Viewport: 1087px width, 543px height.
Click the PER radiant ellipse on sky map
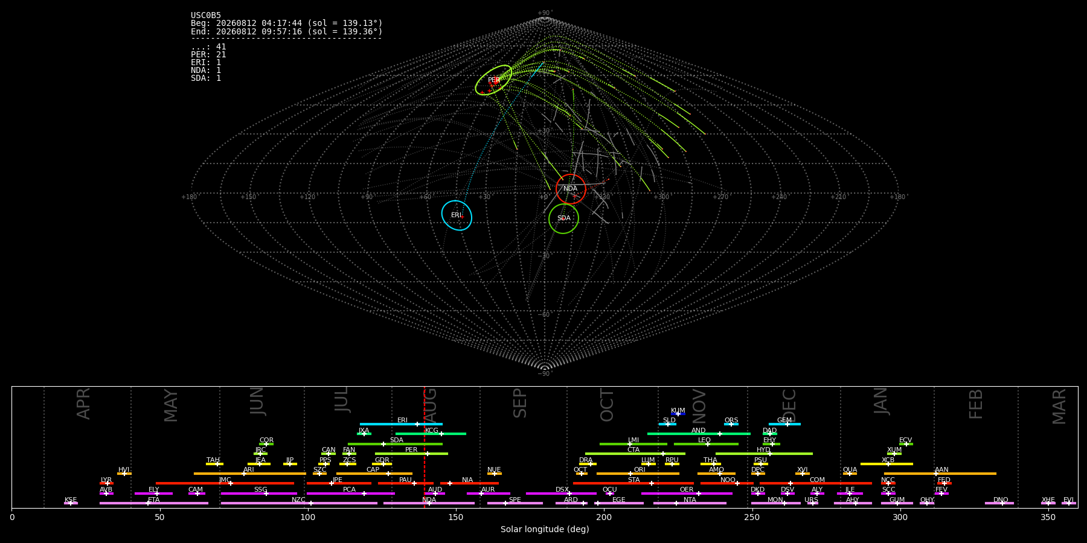[493, 80]
